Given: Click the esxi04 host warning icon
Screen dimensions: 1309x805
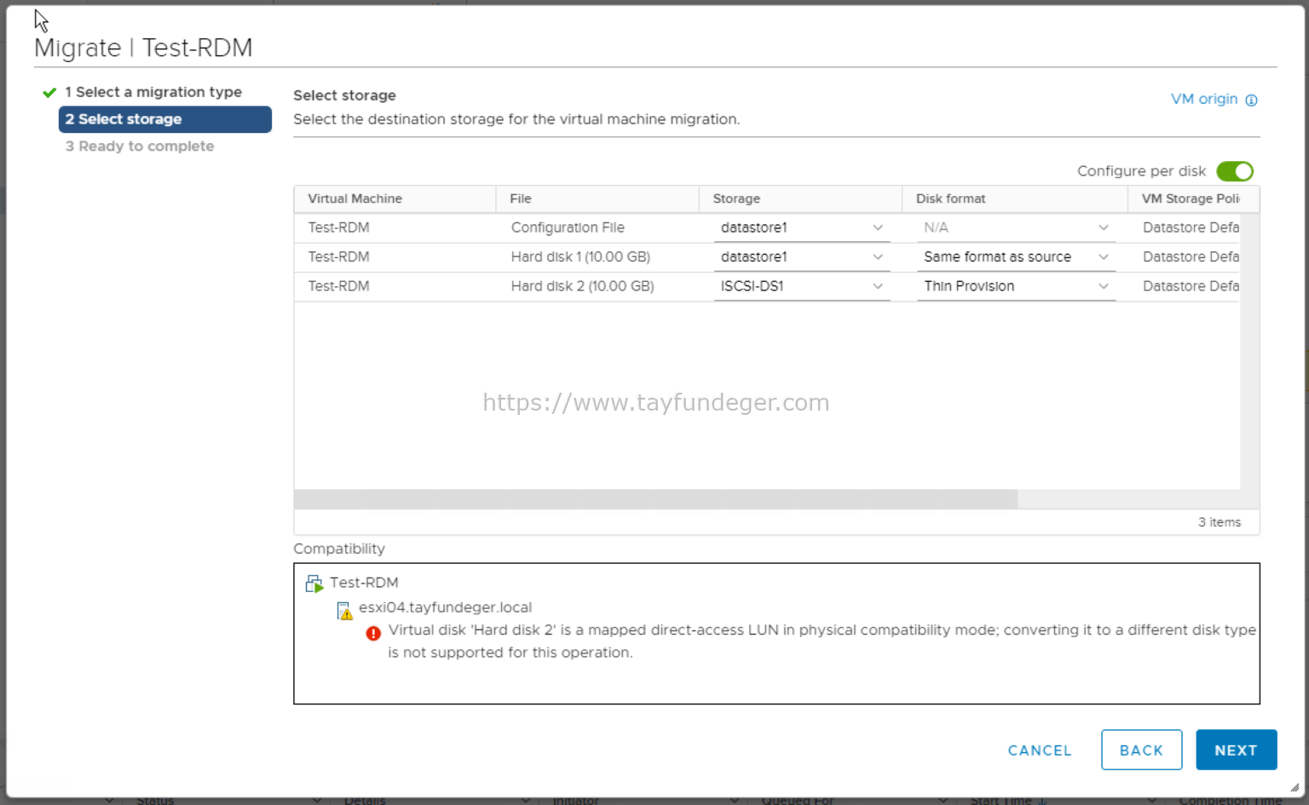Looking at the screenshot, I should 344,610.
